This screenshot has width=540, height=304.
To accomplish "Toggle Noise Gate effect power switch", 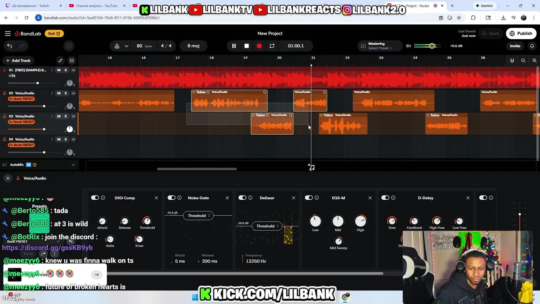I will [171, 198].
